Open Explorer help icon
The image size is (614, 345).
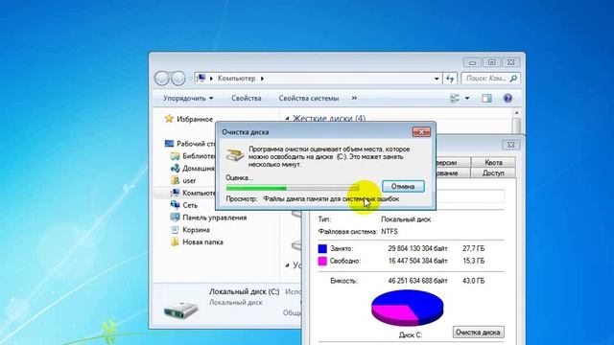pos(508,98)
